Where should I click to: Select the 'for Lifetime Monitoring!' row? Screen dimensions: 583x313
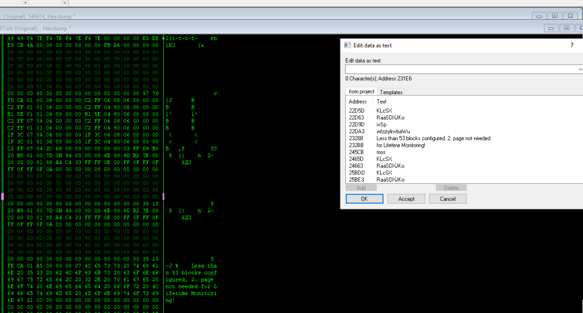click(465, 145)
